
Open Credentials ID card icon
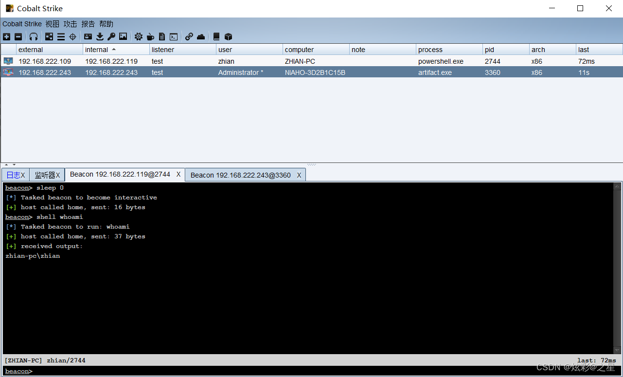point(88,36)
